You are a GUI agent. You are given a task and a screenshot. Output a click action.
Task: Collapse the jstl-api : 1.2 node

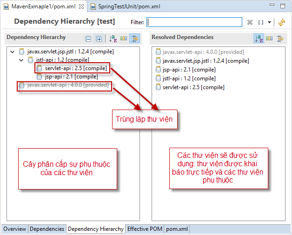(21, 60)
